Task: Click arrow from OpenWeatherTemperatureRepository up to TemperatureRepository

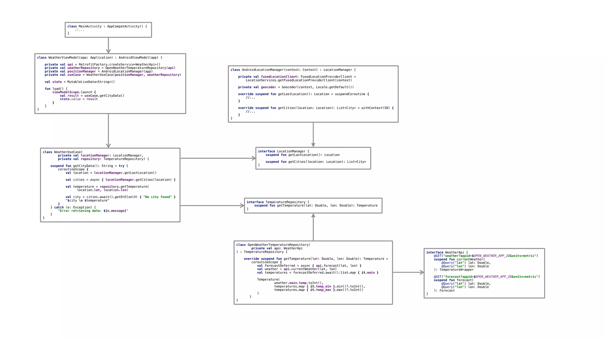Action: click(x=313, y=227)
